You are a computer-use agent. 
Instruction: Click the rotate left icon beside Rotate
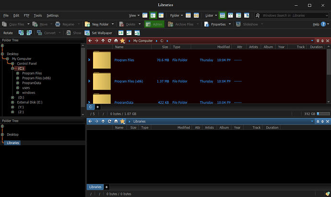coord(21,33)
